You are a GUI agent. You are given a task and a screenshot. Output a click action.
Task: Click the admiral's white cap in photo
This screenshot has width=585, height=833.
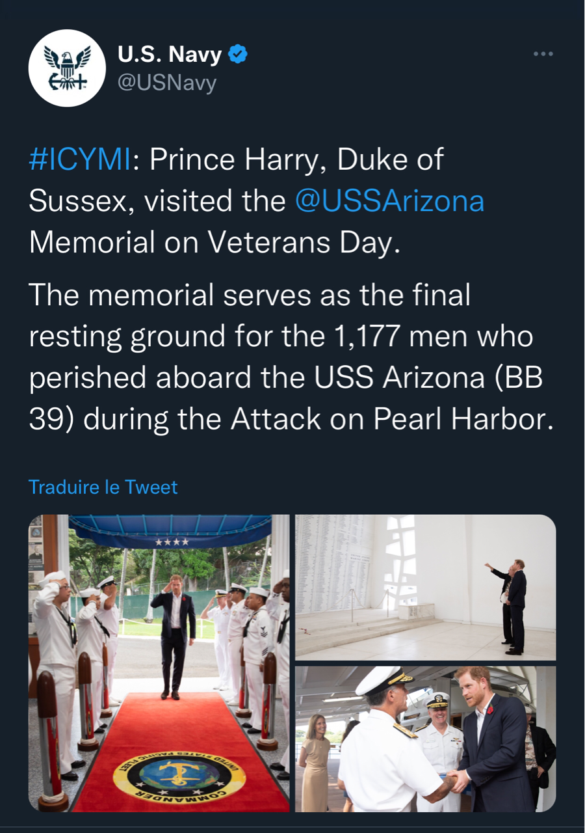[383, 681]
